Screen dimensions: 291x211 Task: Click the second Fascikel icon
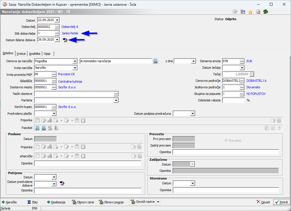click(44, 128)
